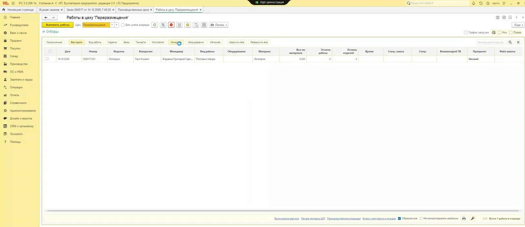The height and width of the screenshot is (227, 525).
Task: Open the main menu lines icon beside Админ
Action: pyautogui.click(x=504, y=3)
